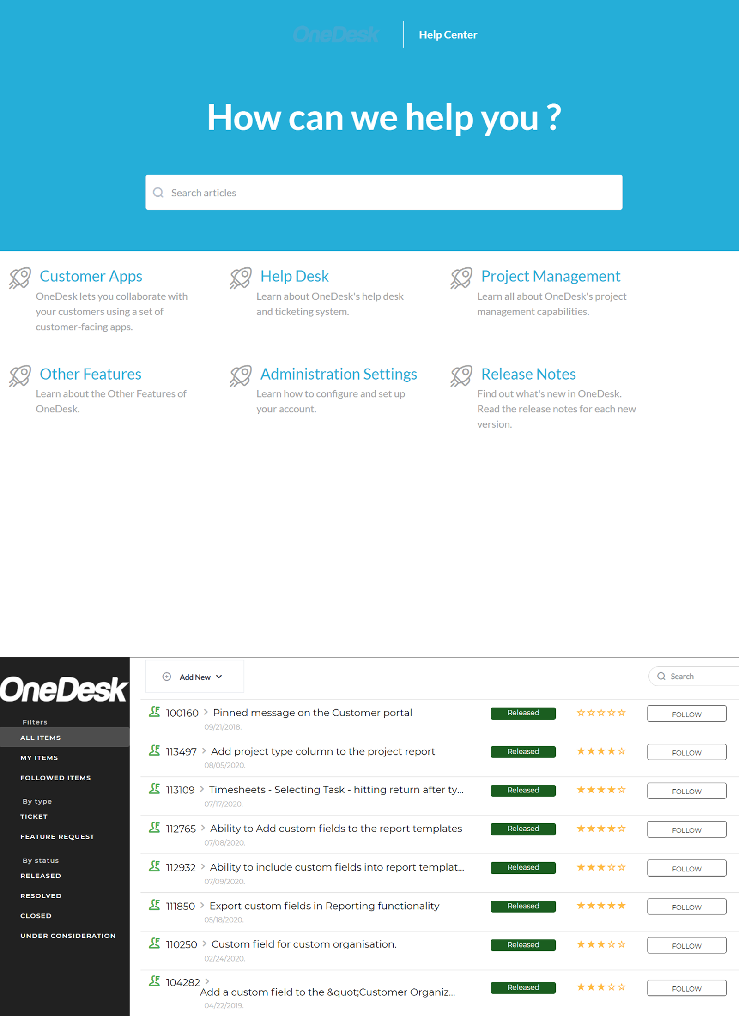Rate item 100160 using its star rating
The image size is (739, 1016).
coord(601,713)
